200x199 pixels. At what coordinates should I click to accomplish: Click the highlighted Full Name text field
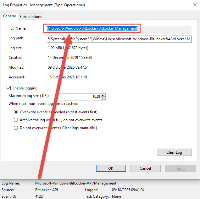tap(92, 28)
